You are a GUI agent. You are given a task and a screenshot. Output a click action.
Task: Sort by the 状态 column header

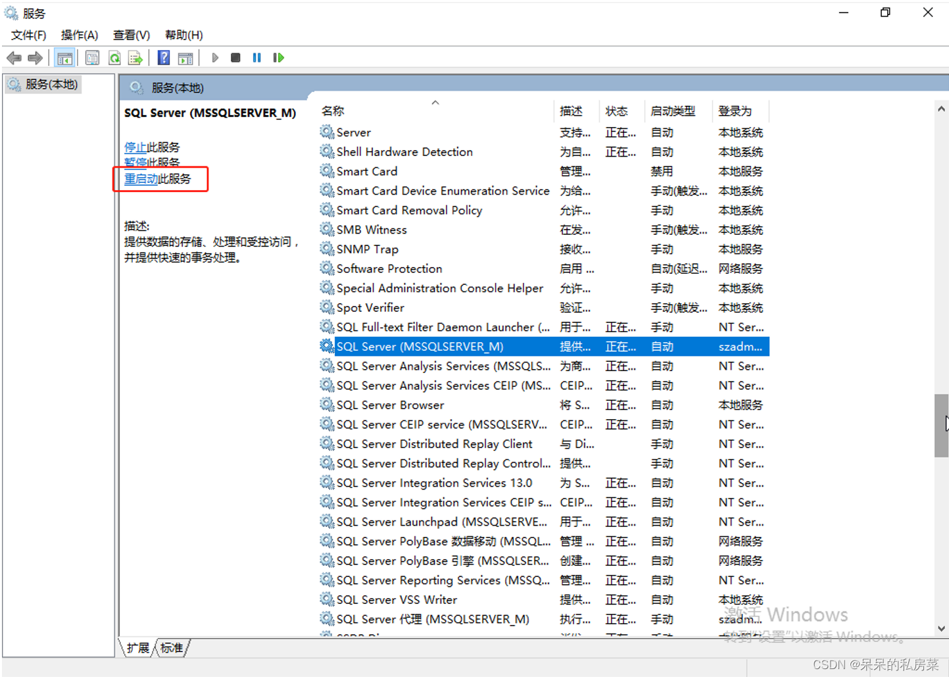pos(616,111)
